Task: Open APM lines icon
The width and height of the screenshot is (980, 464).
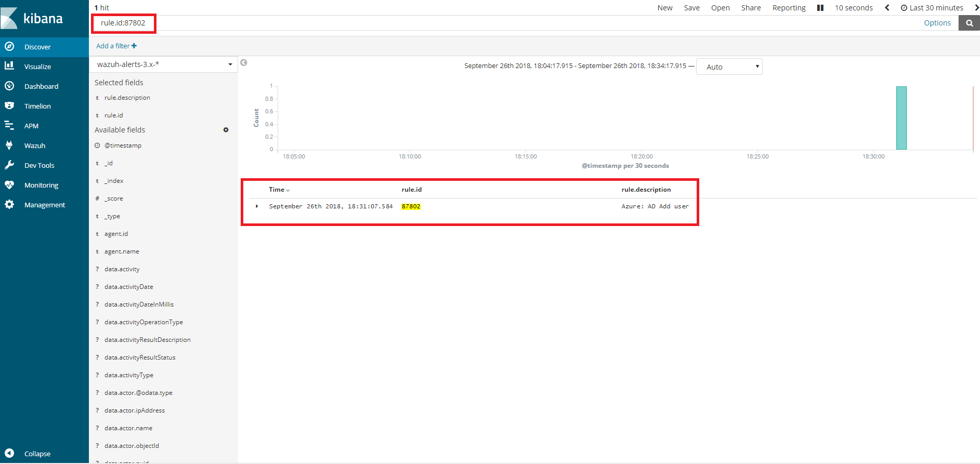Action: click(9, 125)
